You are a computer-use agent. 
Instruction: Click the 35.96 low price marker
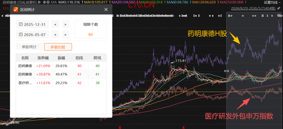tap(15, 123)
